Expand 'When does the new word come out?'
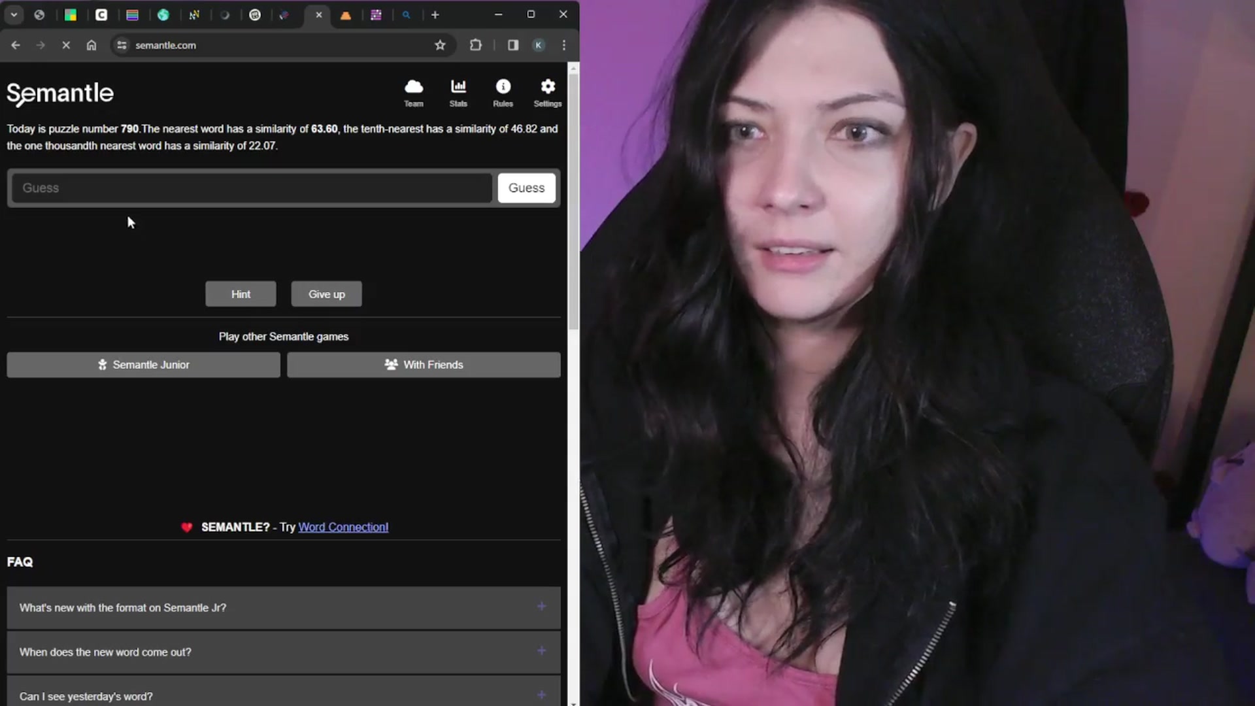 (x=284, y=652)
